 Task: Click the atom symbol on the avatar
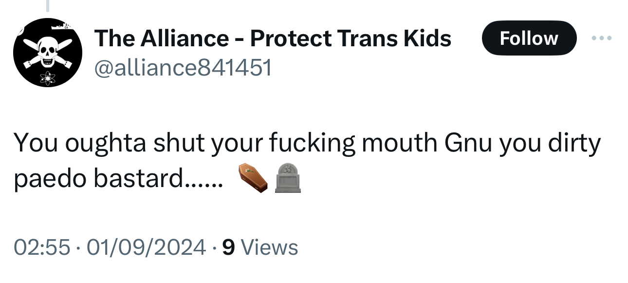[47, 78]
